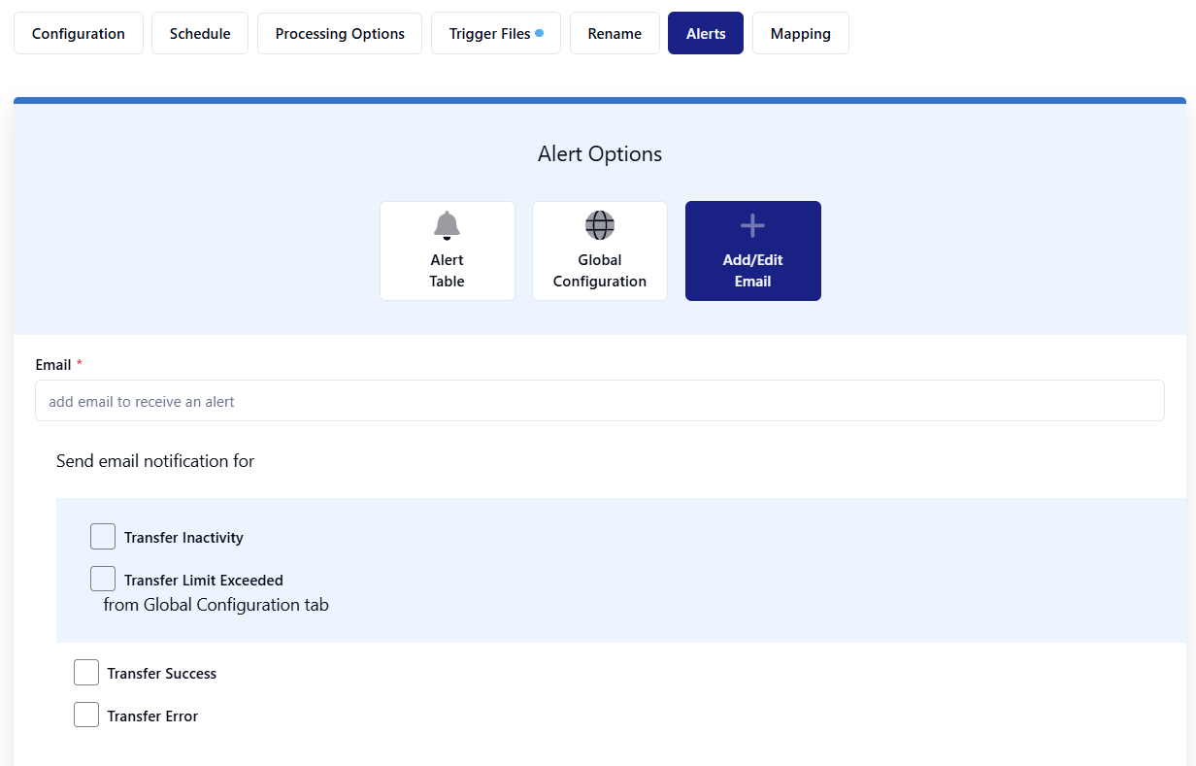Viewport: 1196px width, 766px height.
Task: Tick the Transfer Success checkbox
Action: click(86, 673)
